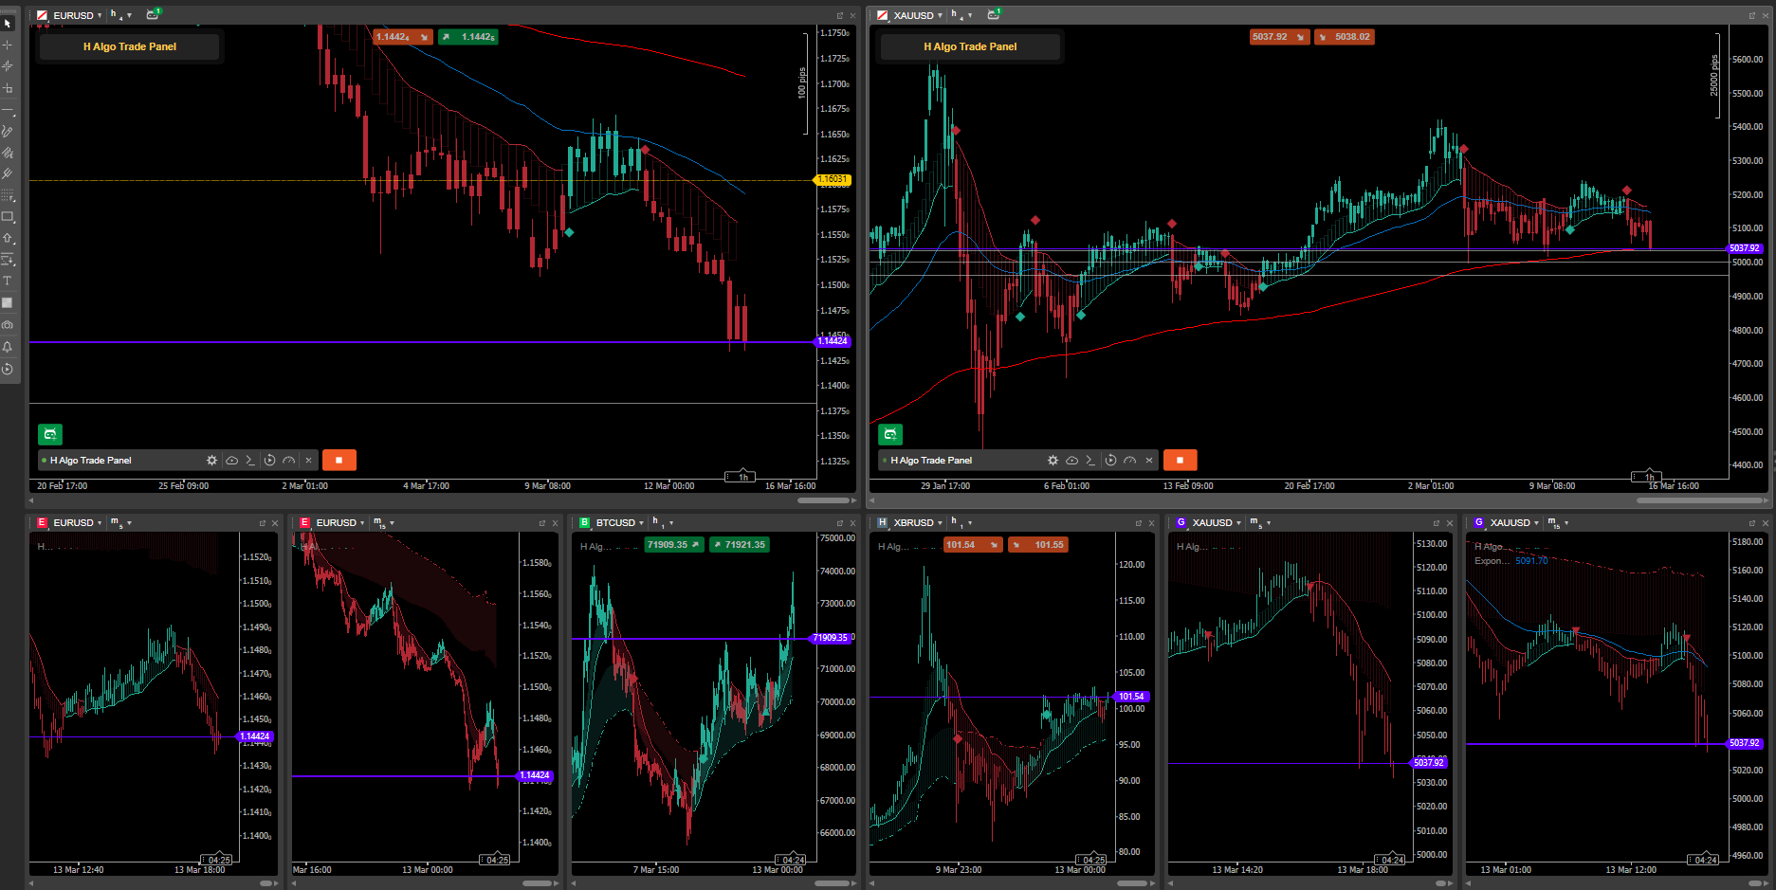
Task: Select the rectangle shape drawing tool
Action: [8, 217]
